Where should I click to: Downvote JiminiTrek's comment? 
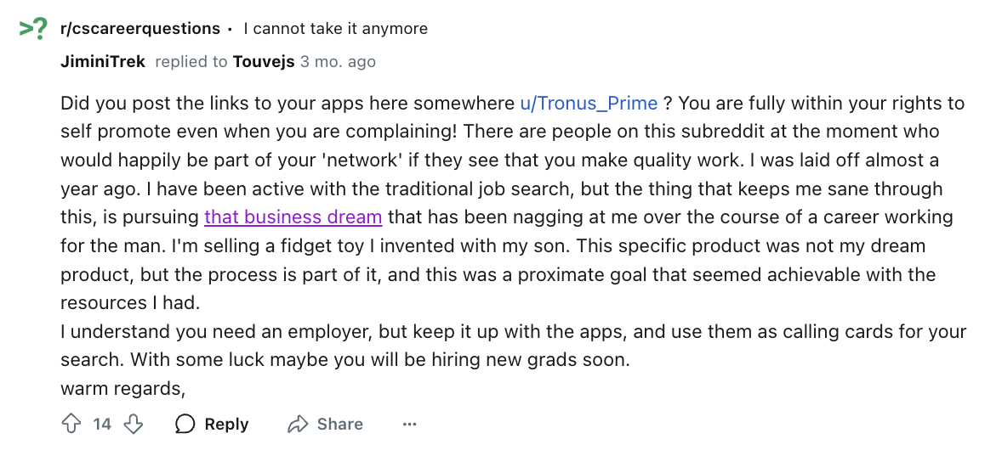point(133,425)
